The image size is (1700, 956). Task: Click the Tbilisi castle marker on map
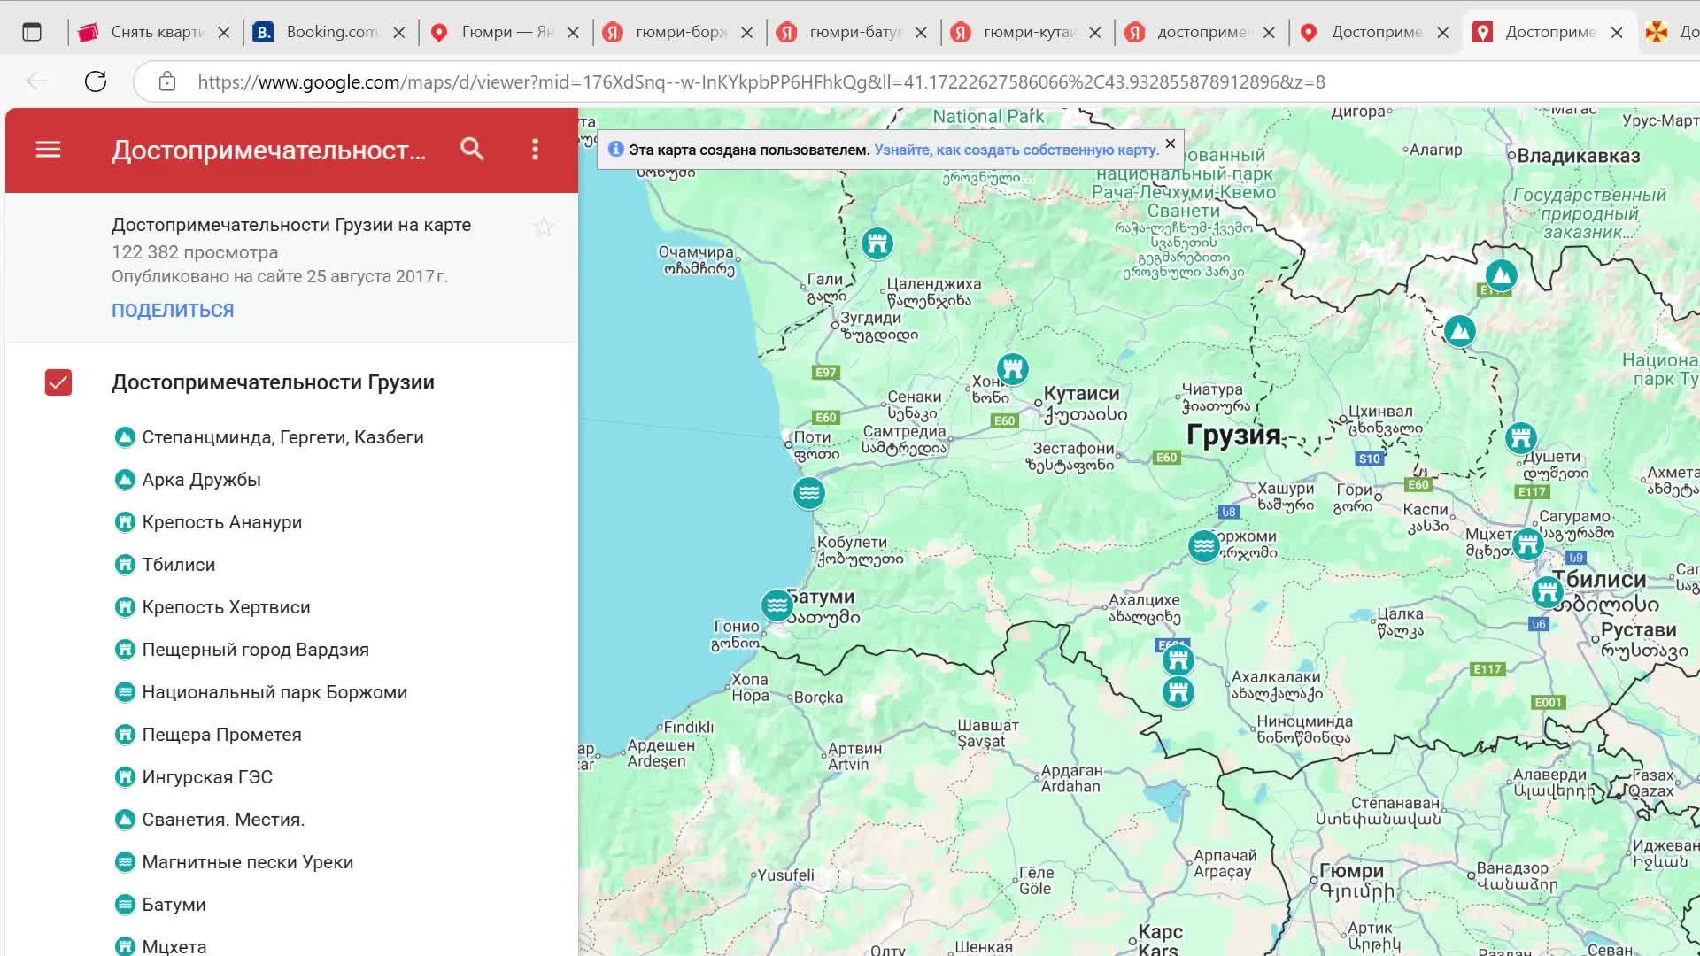click(1547, 591)
